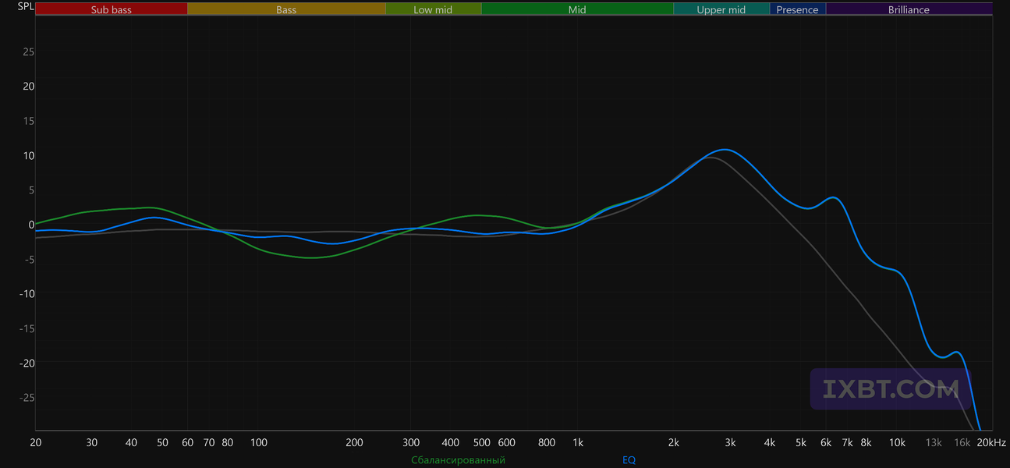Viewport: 1010px width, 468px height.
Task: Click the SPL axis label
Action: tap(26, 7)
